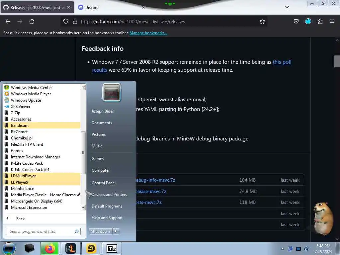Open the shut down options arrow
Viewport: 340px width, 255px height.
(116, 231)
